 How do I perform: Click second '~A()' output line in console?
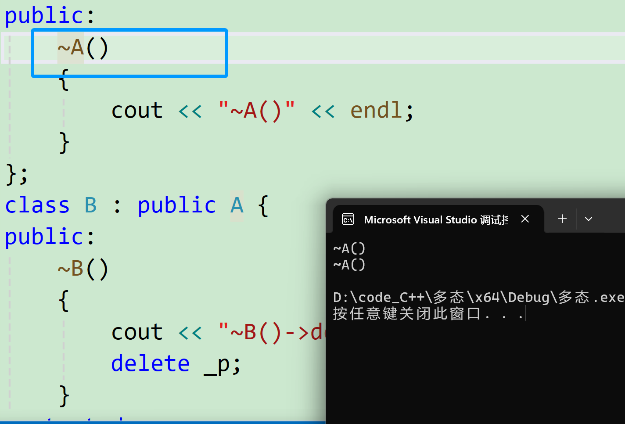[x=349, y=265]
